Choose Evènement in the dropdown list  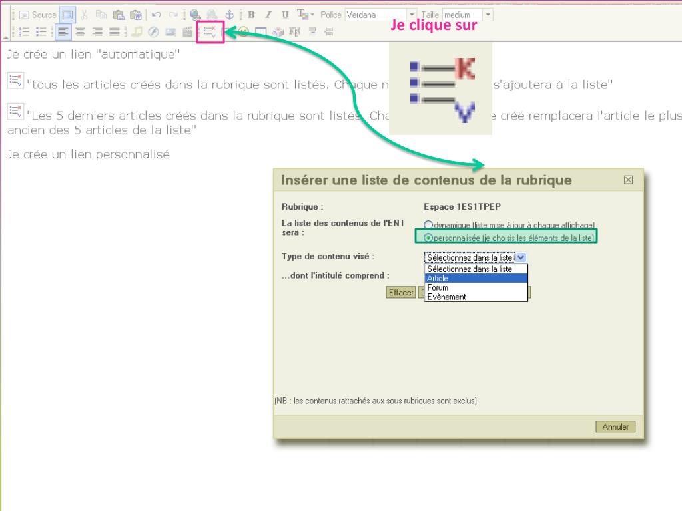[476, 297]
